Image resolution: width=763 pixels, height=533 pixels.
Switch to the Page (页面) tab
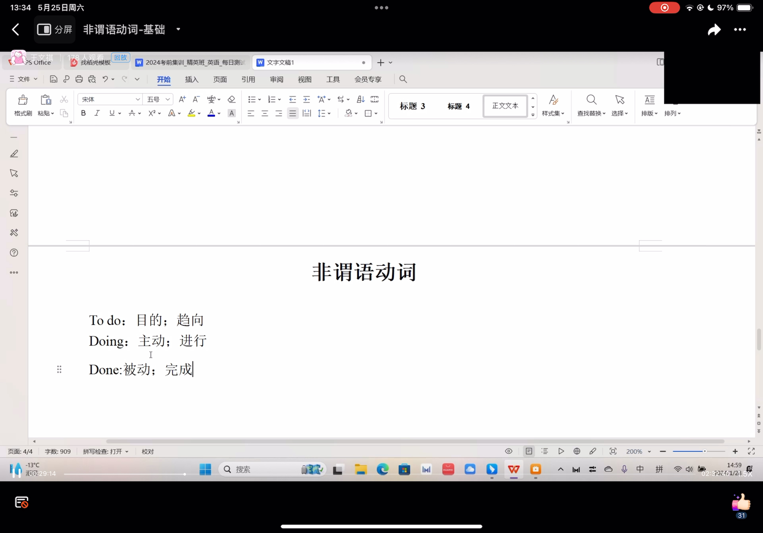coord(220,79)
